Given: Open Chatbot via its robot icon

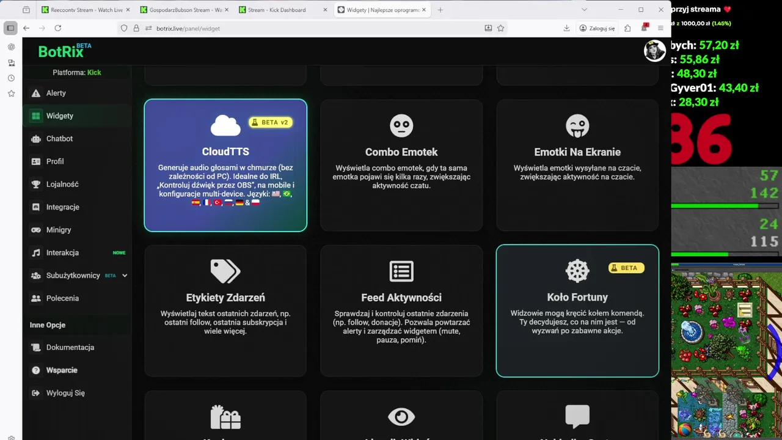Looking at the screenshot, I should point(35,139).
